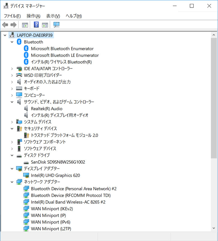
Task: Collapse the Bluetooth category
Action: coord(12,42)
